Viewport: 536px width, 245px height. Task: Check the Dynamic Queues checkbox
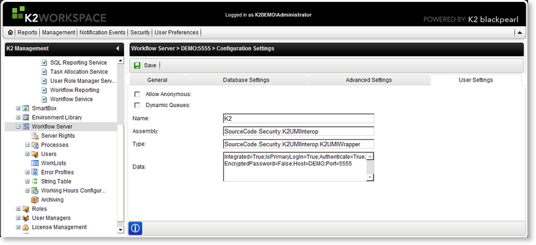[137, 105]
